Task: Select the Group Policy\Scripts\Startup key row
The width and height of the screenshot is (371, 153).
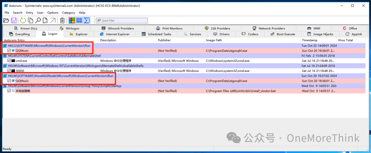Action: click(x=184, y=86)
